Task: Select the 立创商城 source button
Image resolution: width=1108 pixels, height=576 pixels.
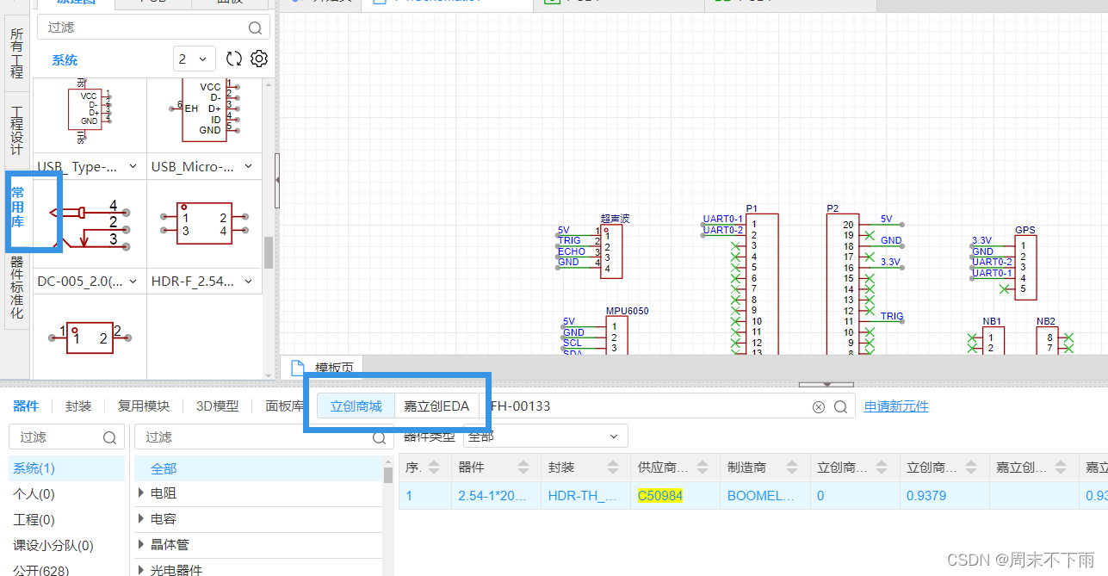Action: 356,406
